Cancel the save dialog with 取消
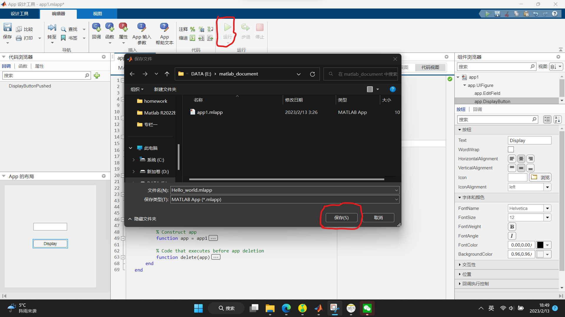This screenshot has height=317, width=565. (x=378, y=217)
